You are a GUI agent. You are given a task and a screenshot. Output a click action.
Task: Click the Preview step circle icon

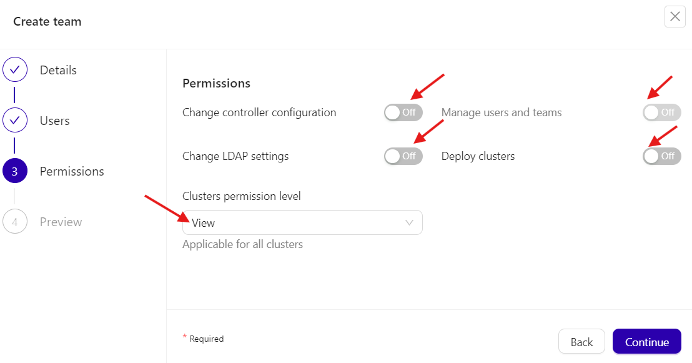click(x=15, y=221)
